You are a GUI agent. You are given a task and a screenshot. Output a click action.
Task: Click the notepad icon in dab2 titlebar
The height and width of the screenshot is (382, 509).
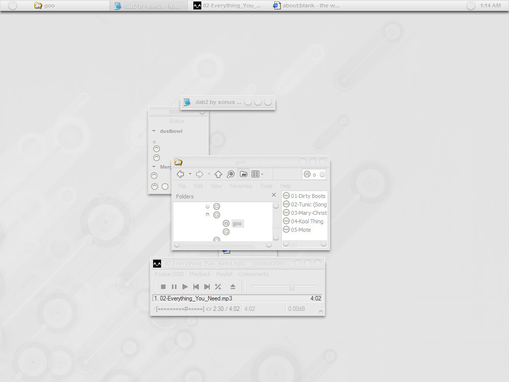[x=187, y=102]
